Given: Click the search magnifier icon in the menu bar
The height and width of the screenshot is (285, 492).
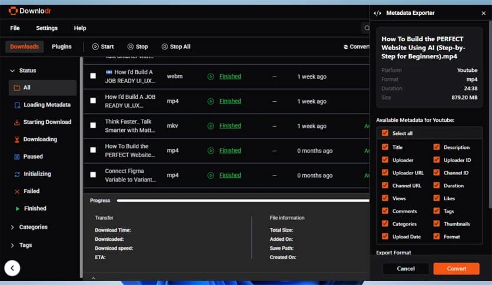Looking at the screenshot, I should [x=367, y=28].
